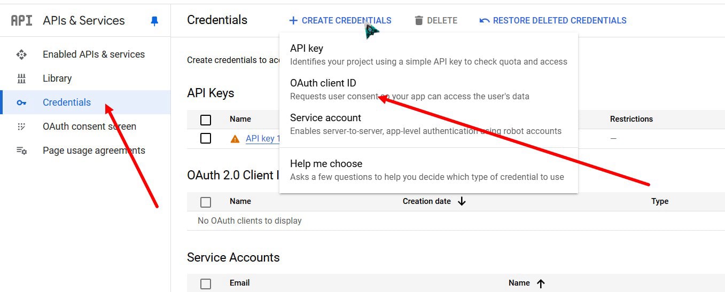This screenshot has width=725, height=292.
Task: Click the Name column header in API Keys
Action: pyautogui.click(x=240, y=119)
